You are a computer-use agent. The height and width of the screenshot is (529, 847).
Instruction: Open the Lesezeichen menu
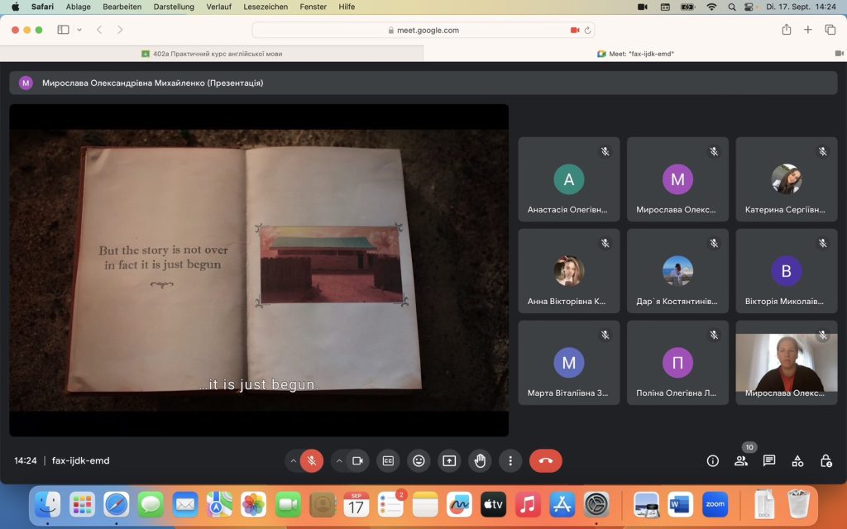tap(266, 7)
